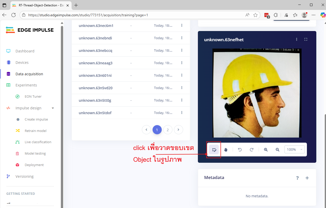Click the undo arrow in image toolbar
This screenshot has width=326, height=208.
pyautogui.click(x=240, y=150)
